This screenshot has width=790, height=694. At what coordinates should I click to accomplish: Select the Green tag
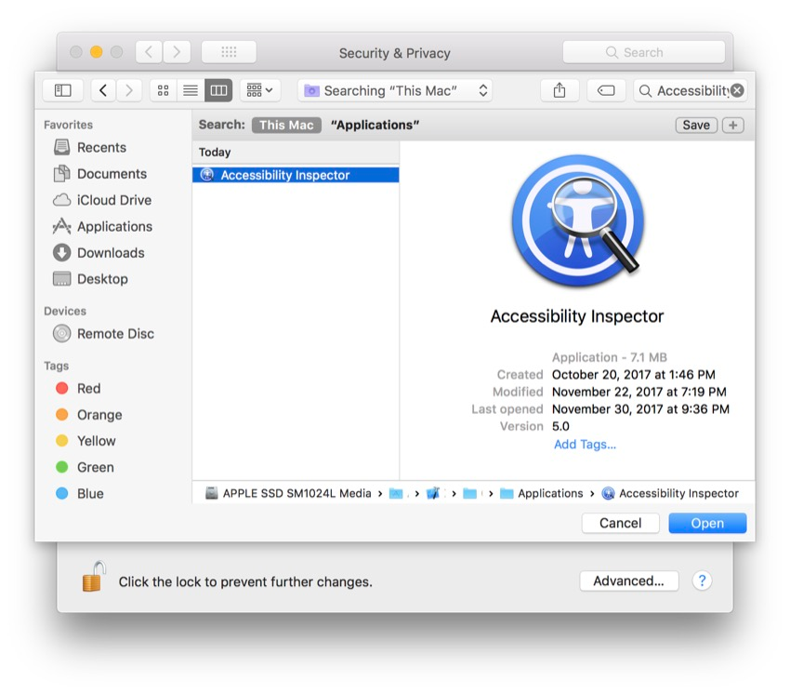95,467
